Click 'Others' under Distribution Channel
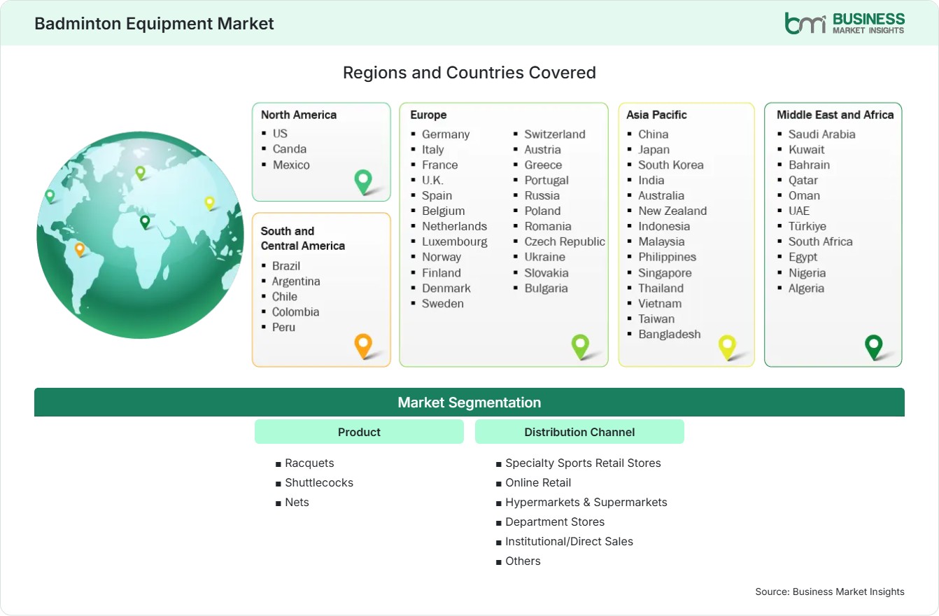 click(523, 561)
